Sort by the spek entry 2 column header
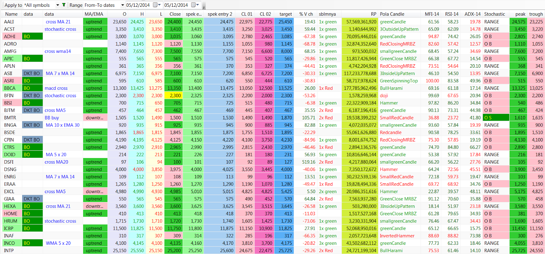Screen dimensions: 545x254 click(220, 14)
